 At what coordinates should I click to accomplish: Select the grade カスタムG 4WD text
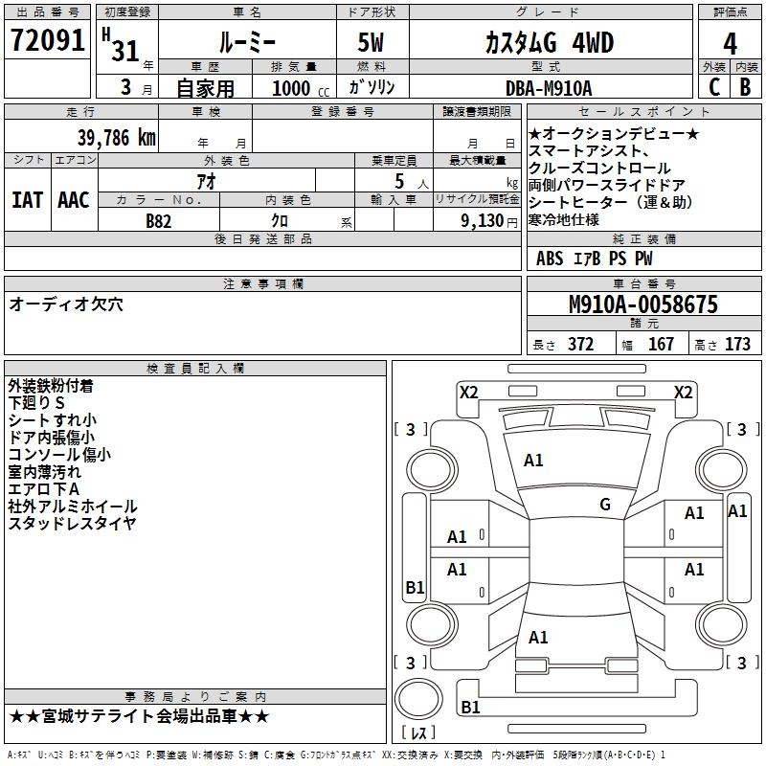click(x=550, y=42)
